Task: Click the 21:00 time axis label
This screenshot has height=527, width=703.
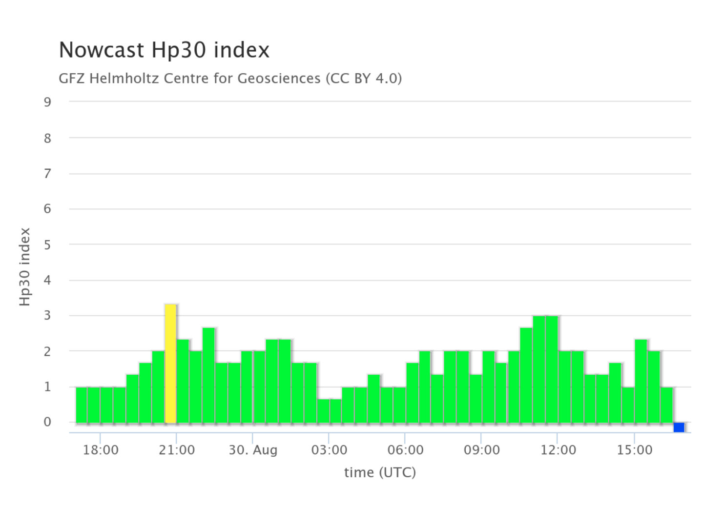Action: tap(177, 450)
